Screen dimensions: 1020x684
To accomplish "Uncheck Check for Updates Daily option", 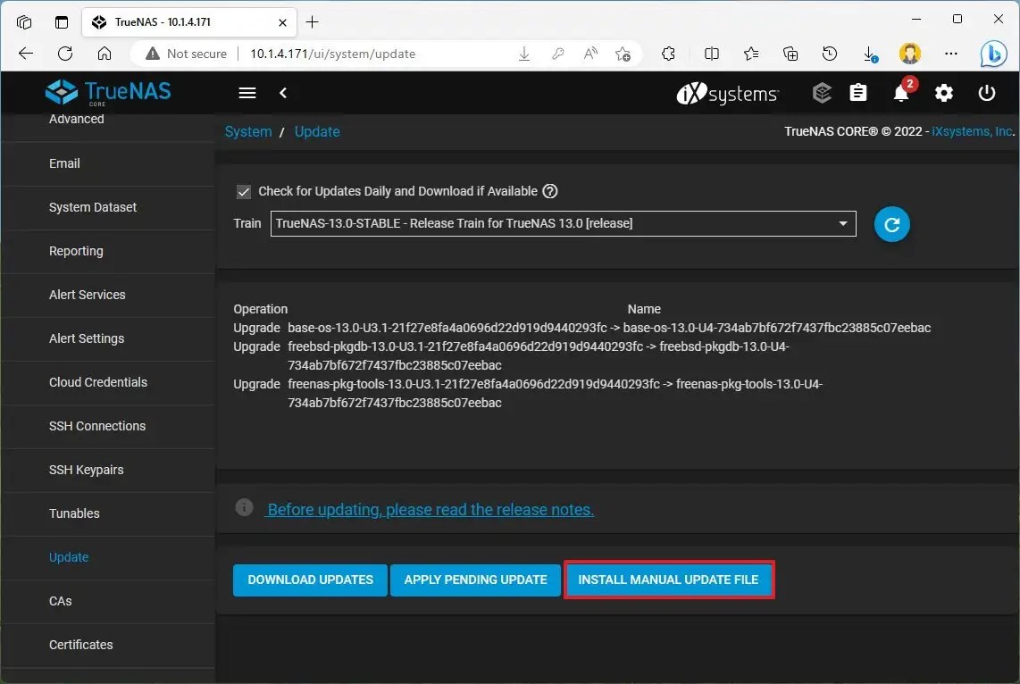I will [244, 191].
